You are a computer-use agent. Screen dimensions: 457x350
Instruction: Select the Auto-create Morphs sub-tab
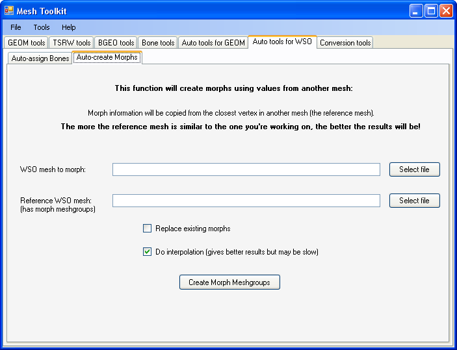click(107, 57)
